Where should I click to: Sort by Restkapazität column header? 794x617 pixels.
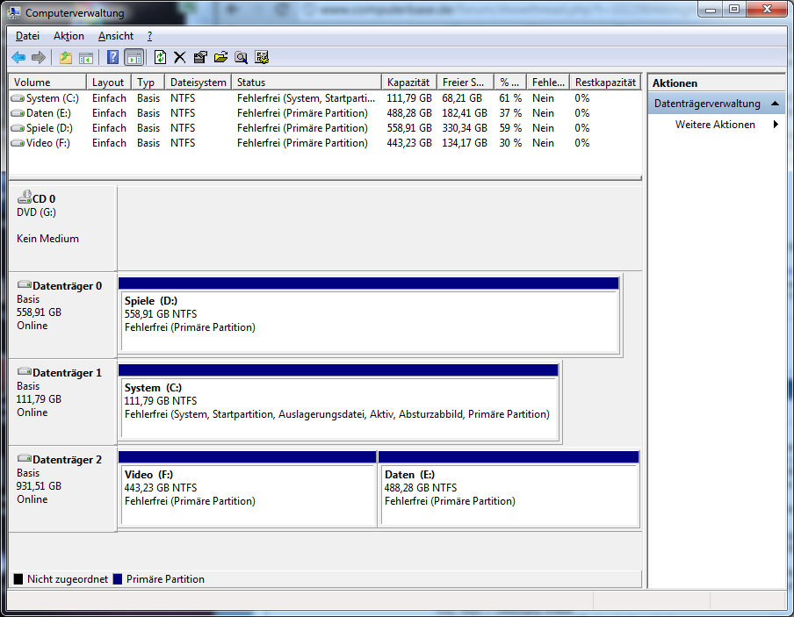[x=606, y=82]
